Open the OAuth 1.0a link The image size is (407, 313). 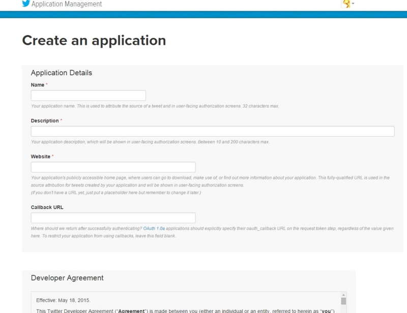[154, 229]
